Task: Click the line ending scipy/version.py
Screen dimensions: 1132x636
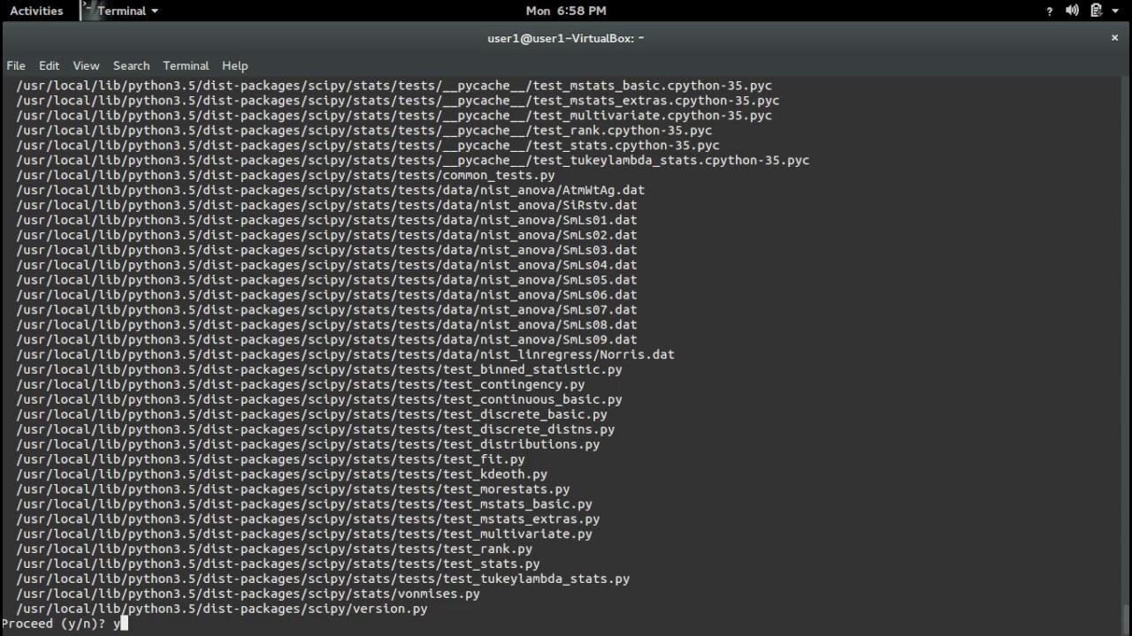Action: [x=222, y=609]
